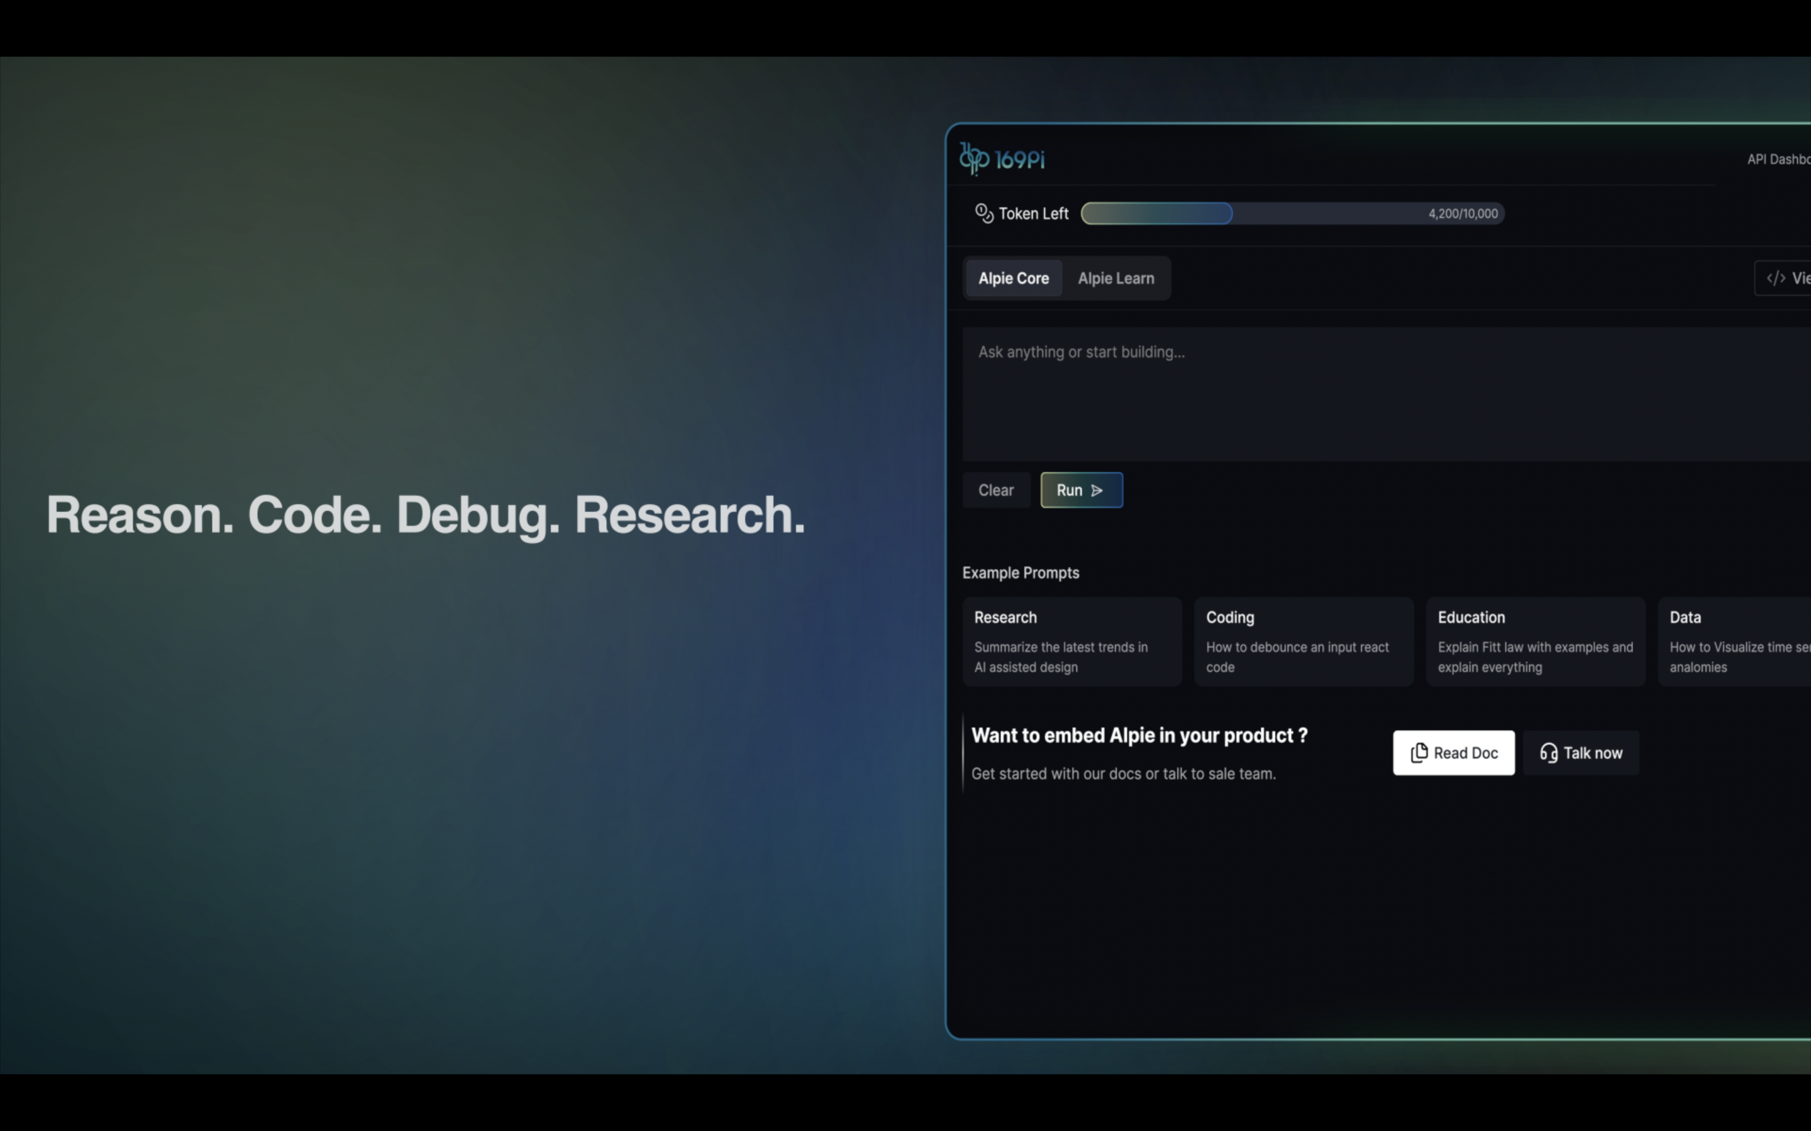Screen dimensions: 1811x1131
Task: Click the headset icon on Talk now button
Action: click(x=1548, y=753)
